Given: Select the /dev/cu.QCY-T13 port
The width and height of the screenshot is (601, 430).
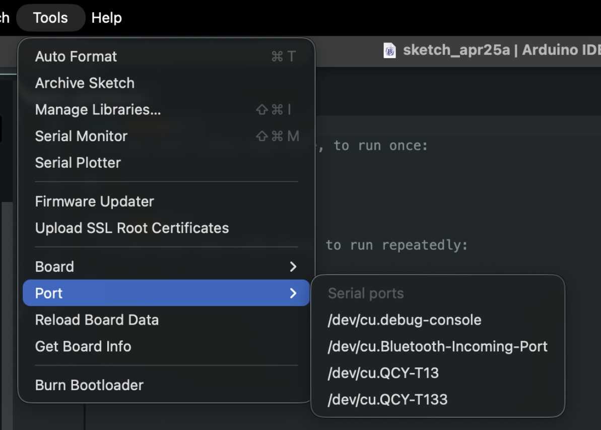Looking at the screenshot, I should 437,373.
